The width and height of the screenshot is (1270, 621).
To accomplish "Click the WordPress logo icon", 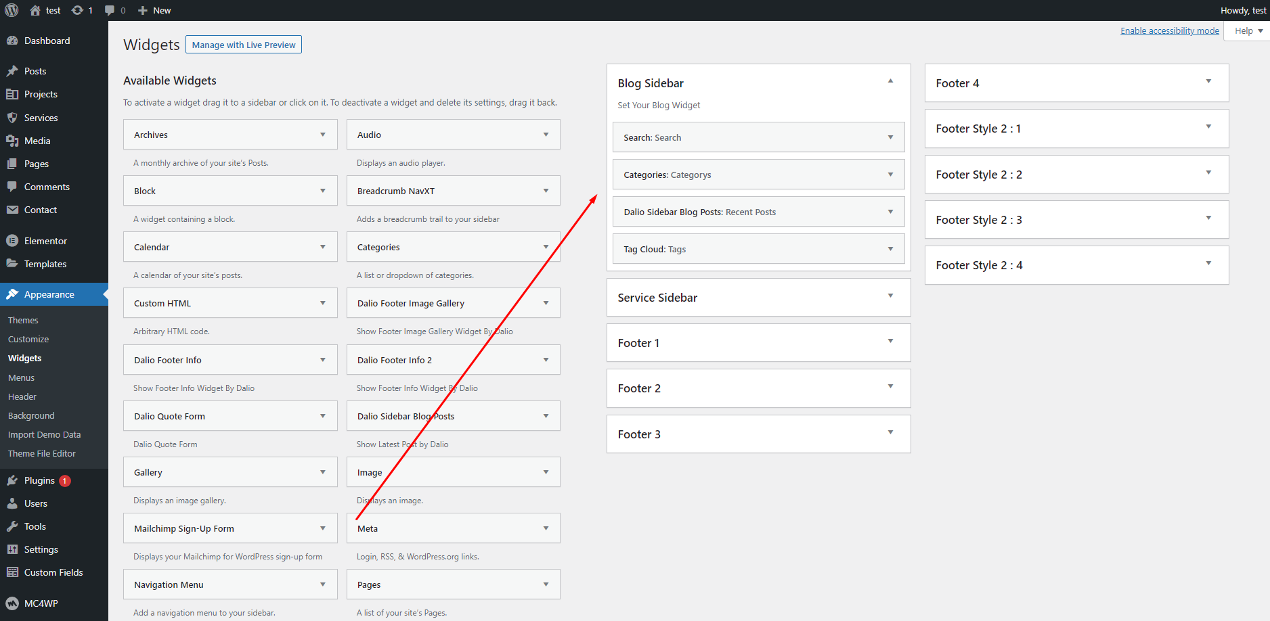I will [x=12, y=10].
